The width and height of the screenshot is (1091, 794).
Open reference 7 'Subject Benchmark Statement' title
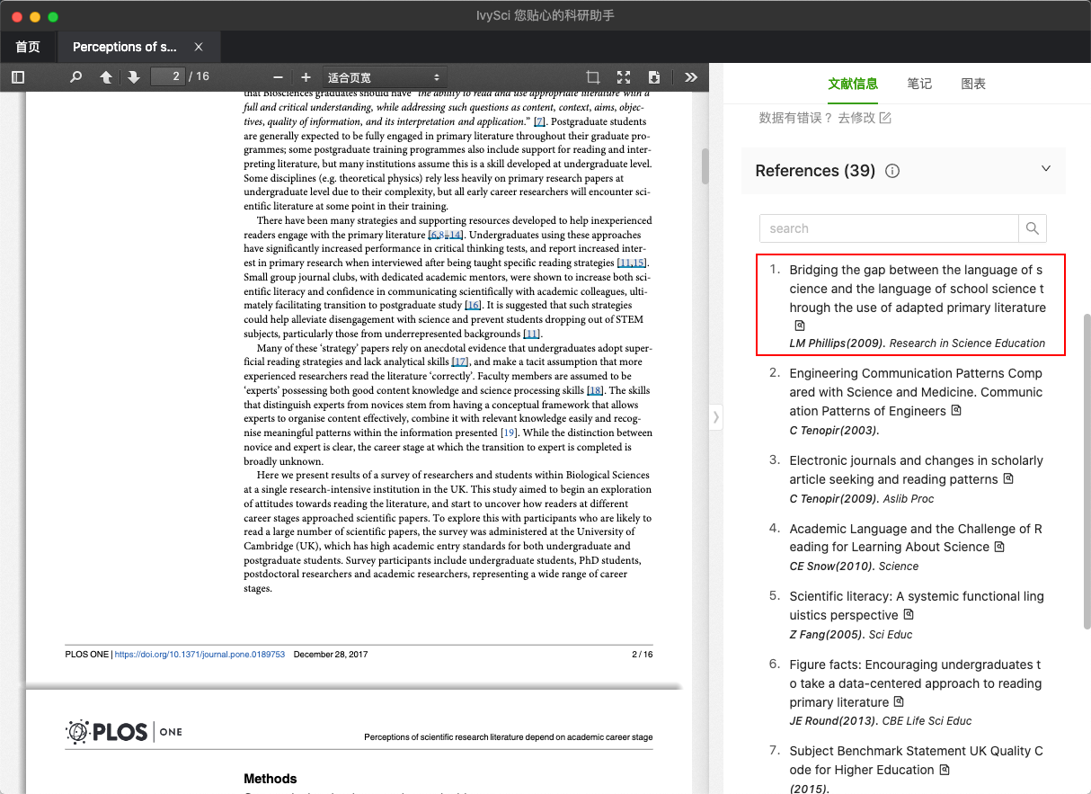916,760
